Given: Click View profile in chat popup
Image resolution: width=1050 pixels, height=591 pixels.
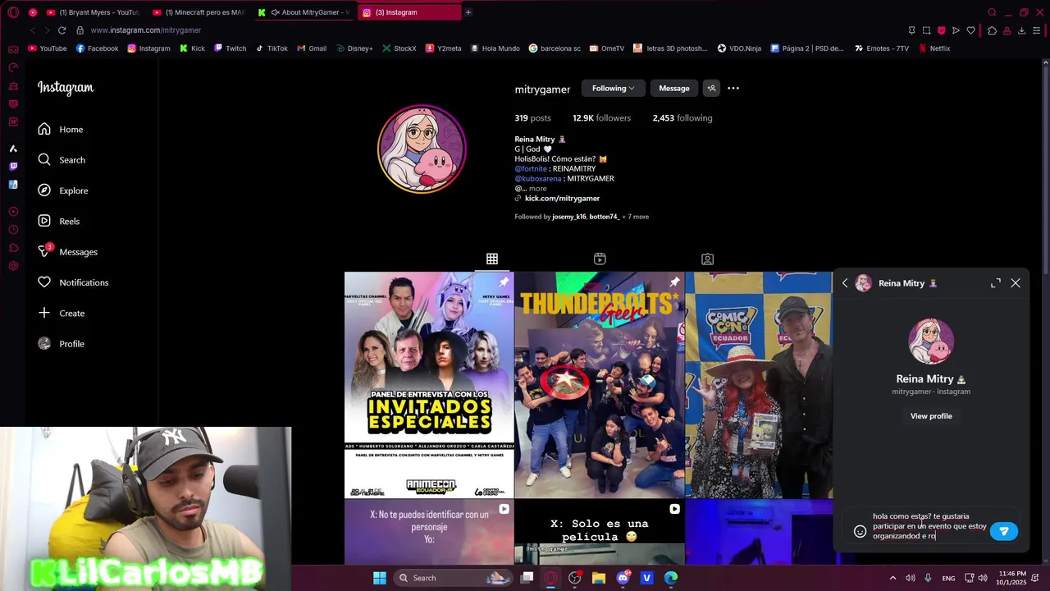Looking at the screenshot, I should click(931, 416).
